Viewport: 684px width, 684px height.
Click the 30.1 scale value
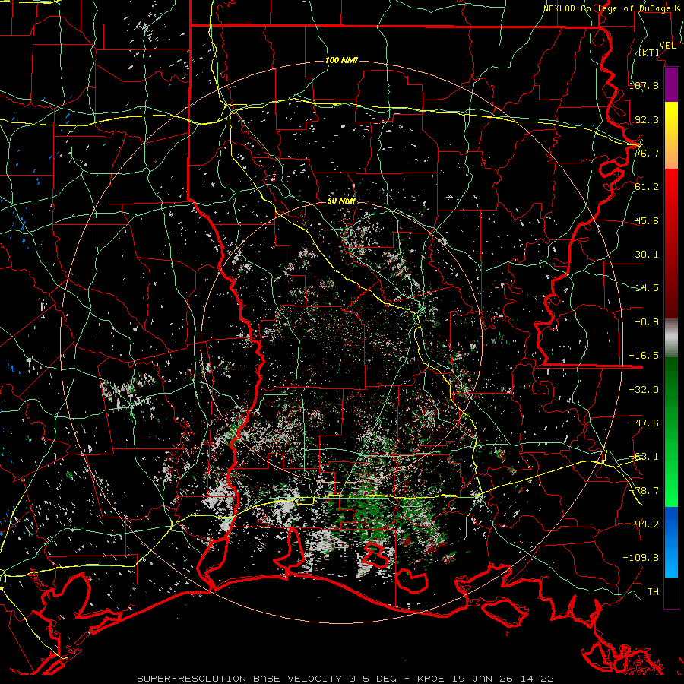(647, 255)
